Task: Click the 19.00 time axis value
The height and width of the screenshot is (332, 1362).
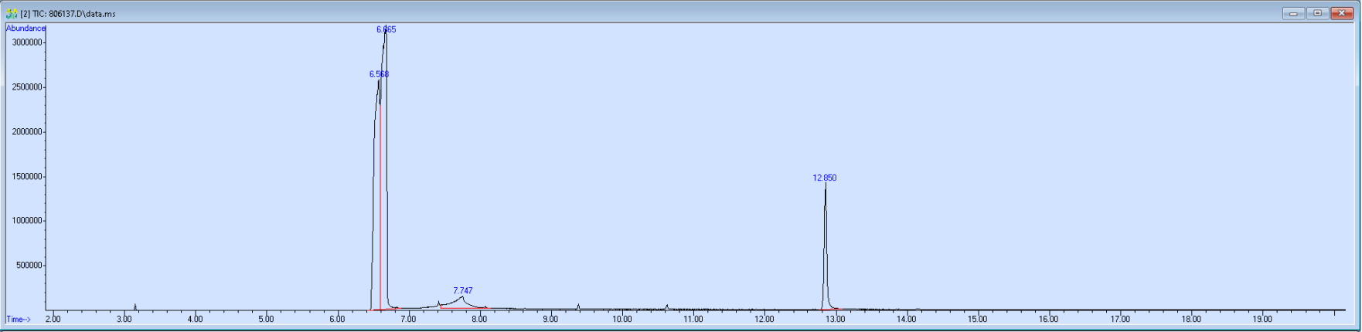Action: tap(1262, 319)
